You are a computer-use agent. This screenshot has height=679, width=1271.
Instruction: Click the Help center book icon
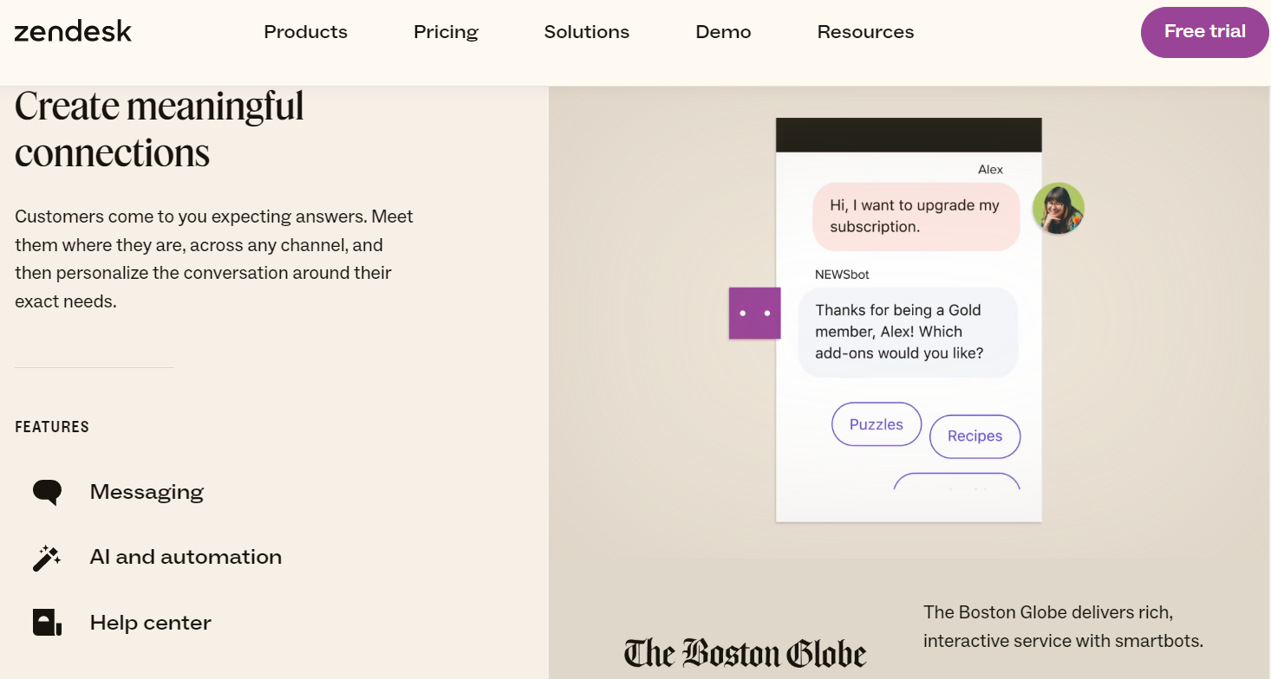(47, 623)
